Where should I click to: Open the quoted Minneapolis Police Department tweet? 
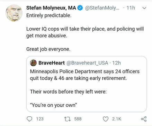(87, 84)
